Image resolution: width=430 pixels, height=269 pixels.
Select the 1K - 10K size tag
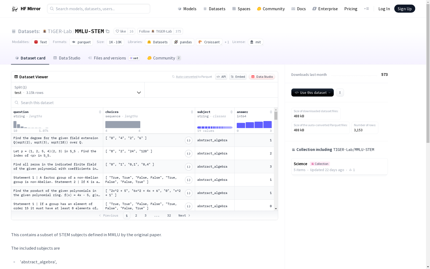115,42
